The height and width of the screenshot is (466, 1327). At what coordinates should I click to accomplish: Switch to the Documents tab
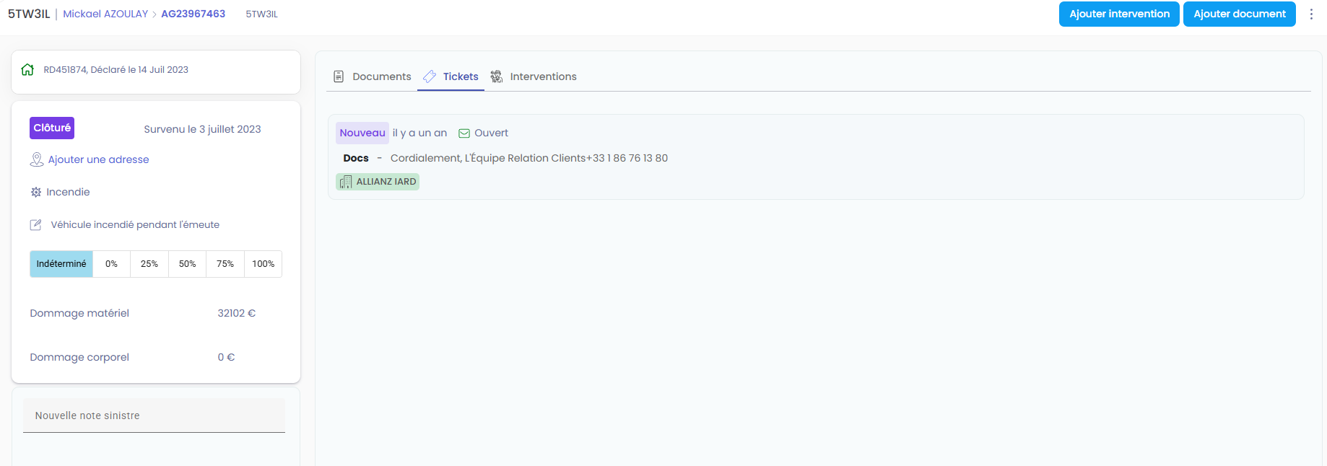[x=372, y=76]
